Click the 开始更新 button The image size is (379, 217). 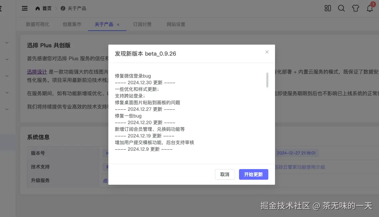[x=254, y=174]
